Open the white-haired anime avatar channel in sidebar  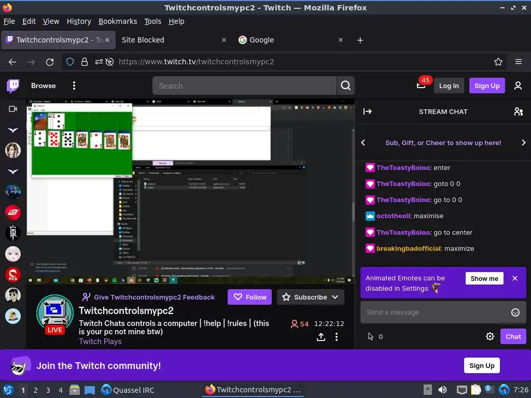(x=13, y=254)
